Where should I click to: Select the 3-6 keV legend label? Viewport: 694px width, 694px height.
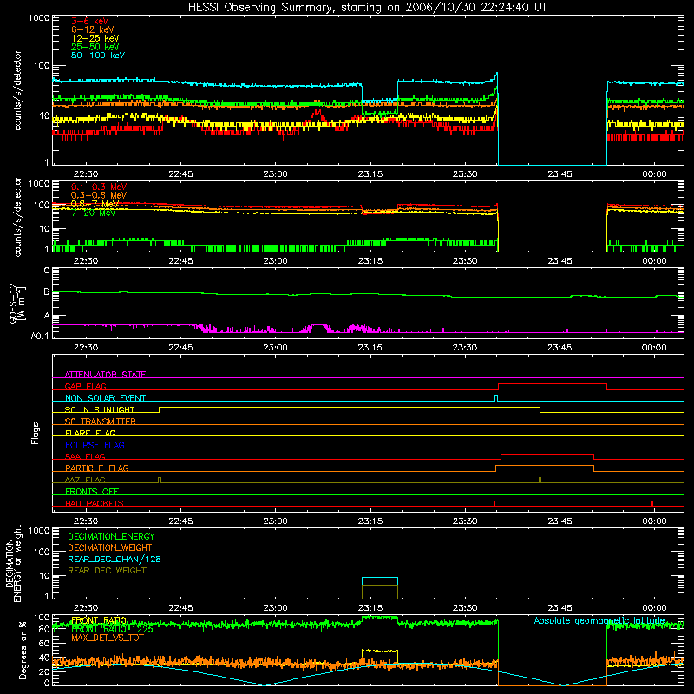[x=90, y=21]
